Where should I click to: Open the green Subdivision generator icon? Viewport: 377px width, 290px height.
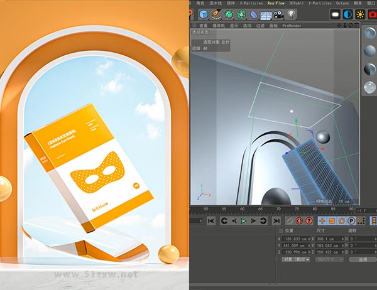point(229,14)
